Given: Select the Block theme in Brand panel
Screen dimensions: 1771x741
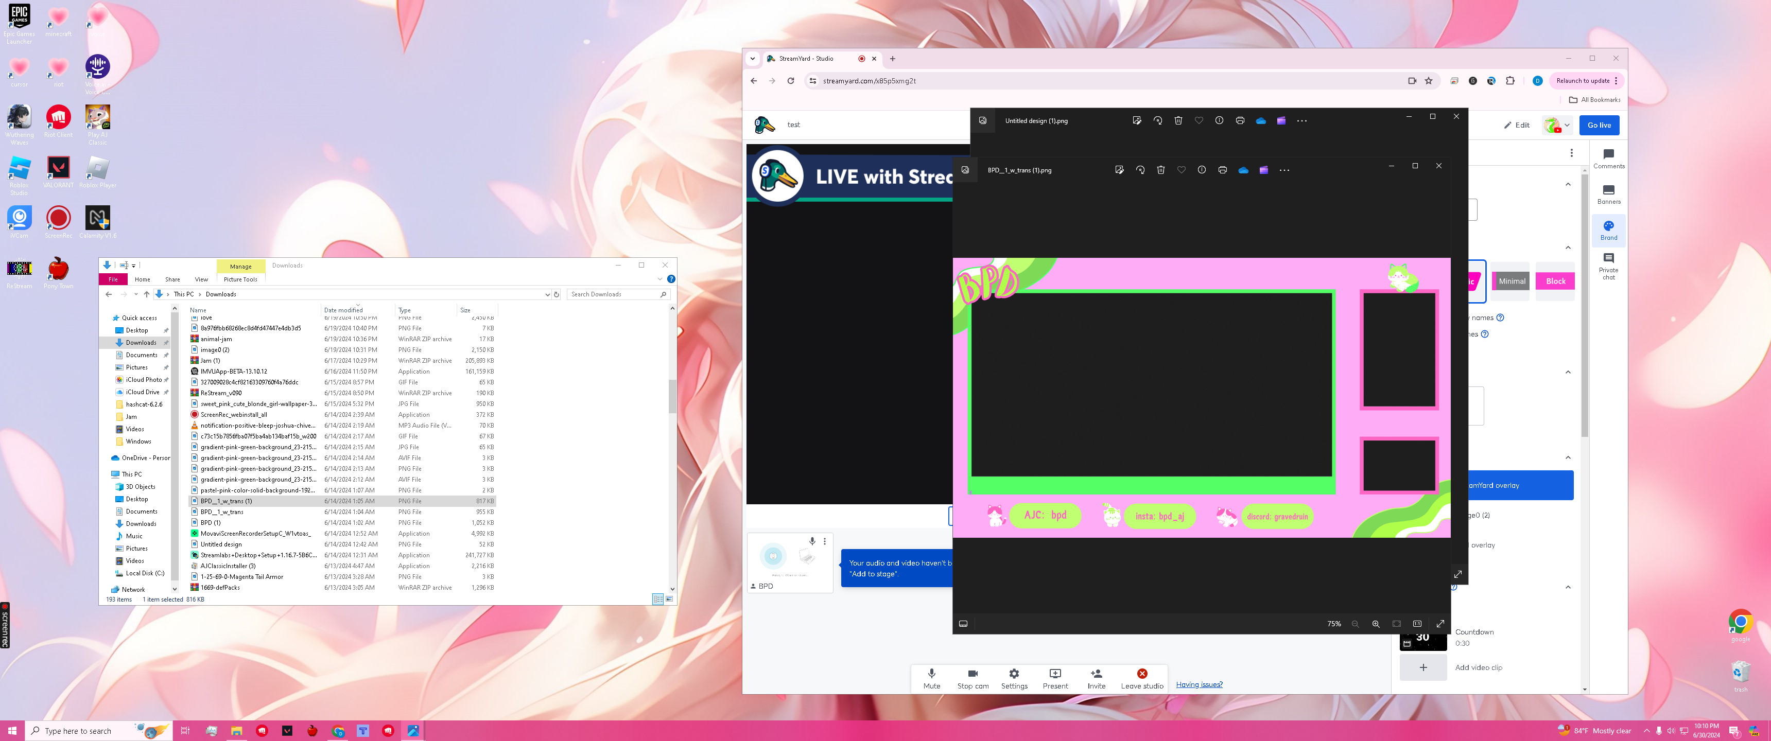Looking at the screenshot, I should (x=1555, y=280).
